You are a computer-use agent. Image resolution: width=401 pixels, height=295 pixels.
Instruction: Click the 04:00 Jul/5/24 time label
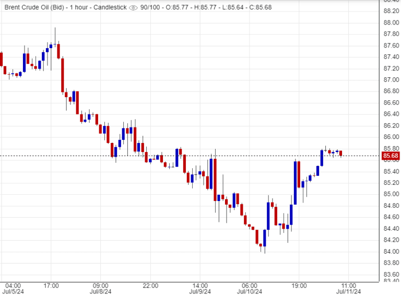pos(13,289)
